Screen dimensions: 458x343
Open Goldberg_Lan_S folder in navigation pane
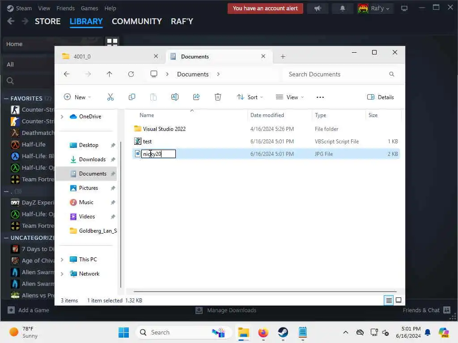[93, 231]
